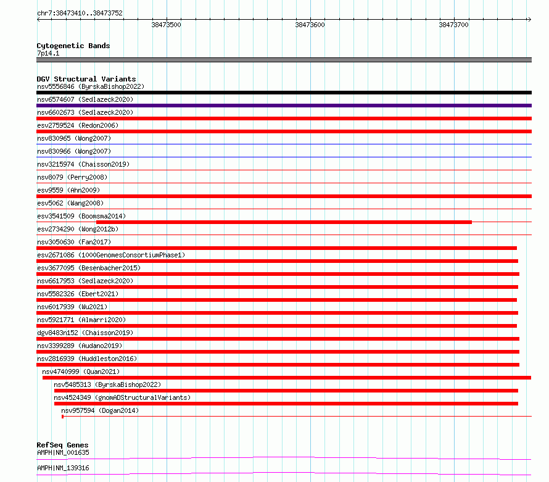Click the 7p14.1 band label

pyautogui.click(x=48, y=53)
